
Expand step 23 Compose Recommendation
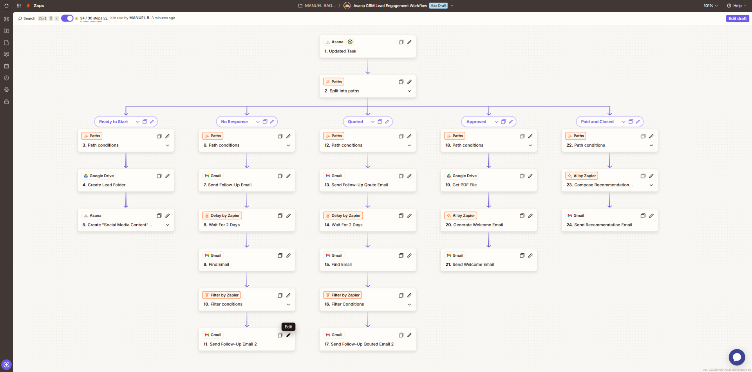(x=651, y=185)
